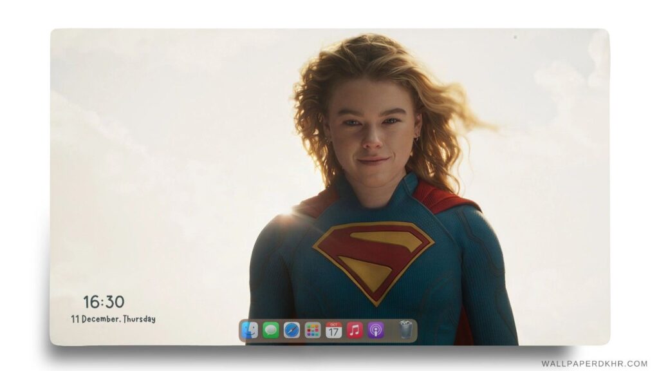This screenshot has height=371, width=659.
Task: Open the Trash in the dock
Action: click(x=405, y=330)
